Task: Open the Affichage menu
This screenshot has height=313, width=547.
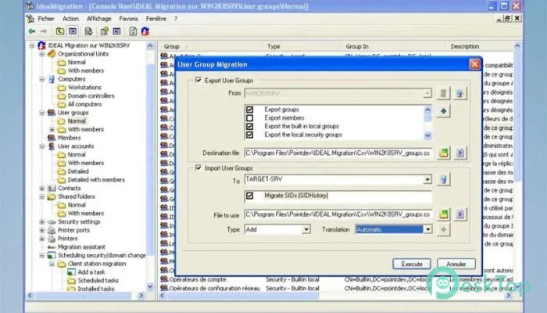Action: click(98, 19)
